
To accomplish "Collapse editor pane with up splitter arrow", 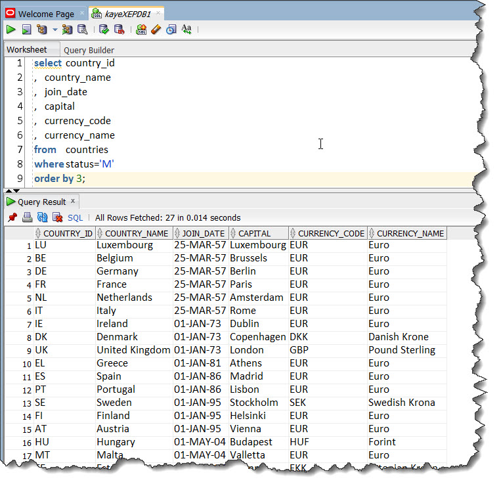I will (x=9, y=190).
